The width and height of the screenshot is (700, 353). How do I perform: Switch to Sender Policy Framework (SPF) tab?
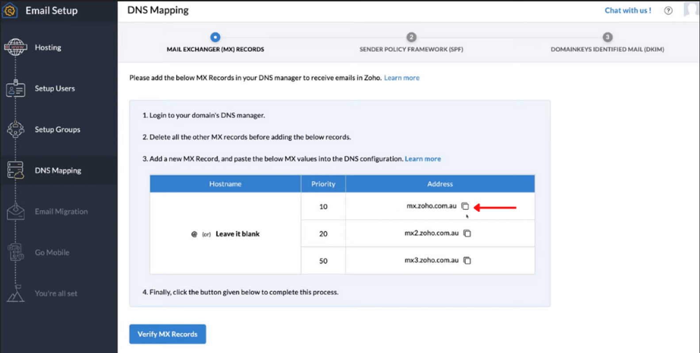click(x=411, y=49)
